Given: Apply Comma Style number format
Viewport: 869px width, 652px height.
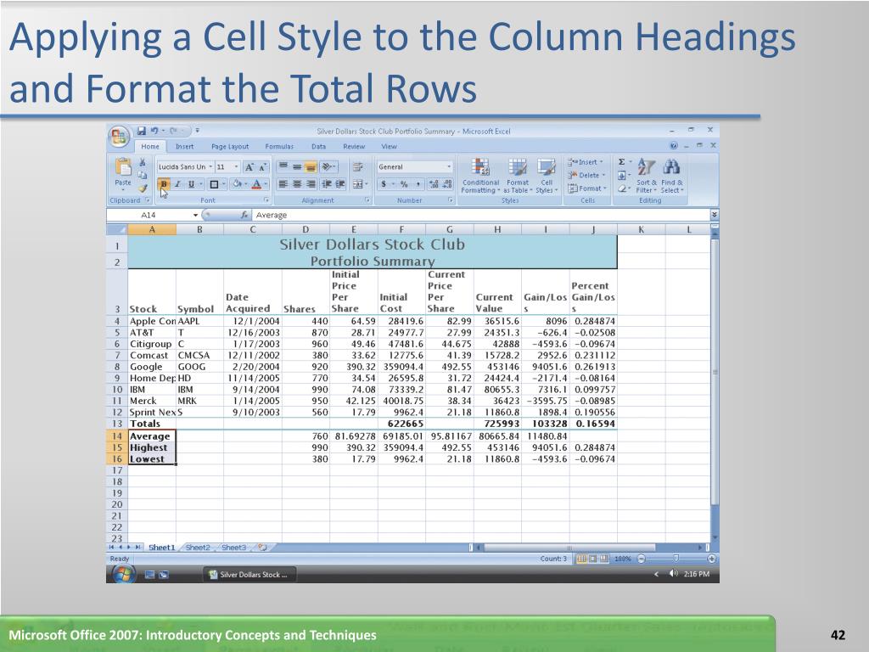Looking at the screenshot, I should point(418,184).
